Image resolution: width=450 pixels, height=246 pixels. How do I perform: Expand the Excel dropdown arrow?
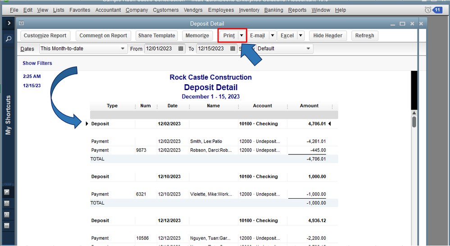pyautogui.click(x=300, y=36)
